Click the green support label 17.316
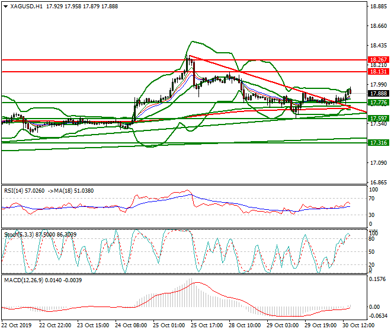Screen dimensions: 391x332 point(379,143)
